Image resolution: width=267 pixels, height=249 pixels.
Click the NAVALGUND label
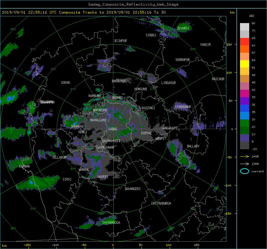click(x=98, y=120)
